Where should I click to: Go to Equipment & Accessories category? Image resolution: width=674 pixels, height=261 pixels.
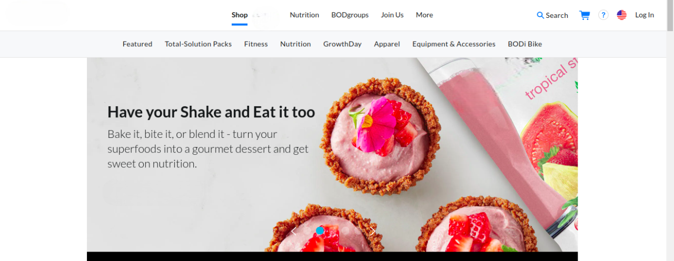(454, 44)
